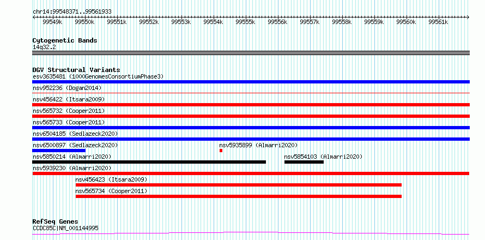The image size is (485, 240).
Task: Open nsv565733 (Cooper2011) variant label
Action: pyautogui.click(x=69, y=122)
